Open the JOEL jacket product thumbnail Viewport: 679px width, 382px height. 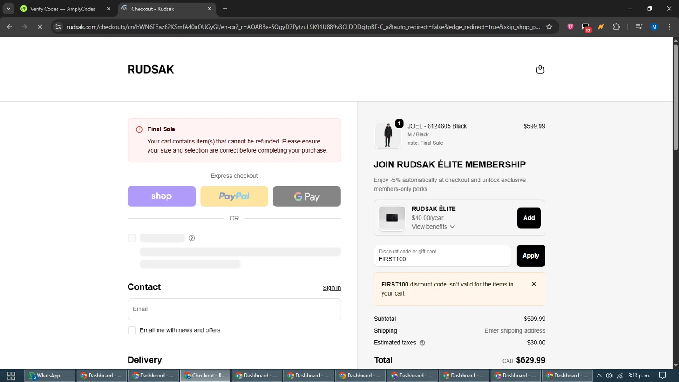point(388,135)
